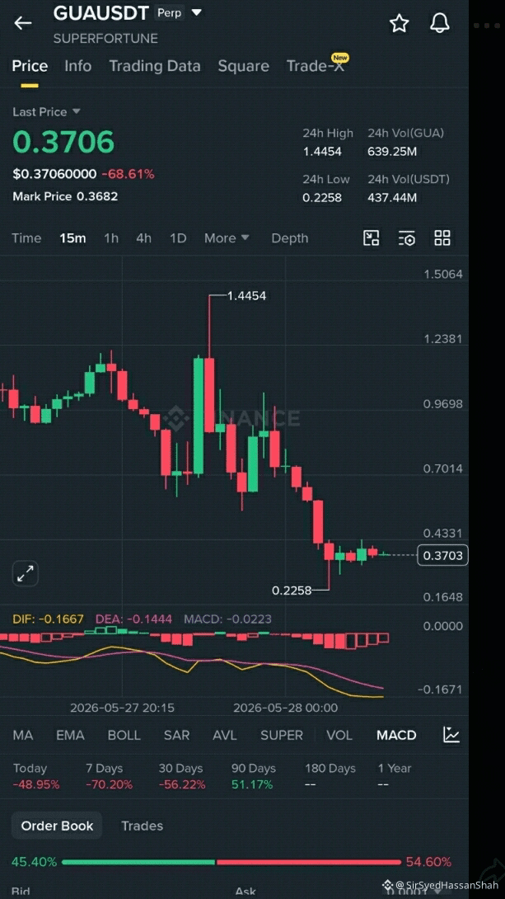
Task: Toggle the MA indicator
Action: click(23, 735)
